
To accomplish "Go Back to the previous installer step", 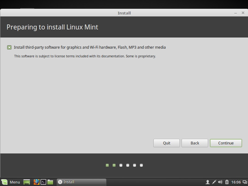I will (x=195, y=143).
